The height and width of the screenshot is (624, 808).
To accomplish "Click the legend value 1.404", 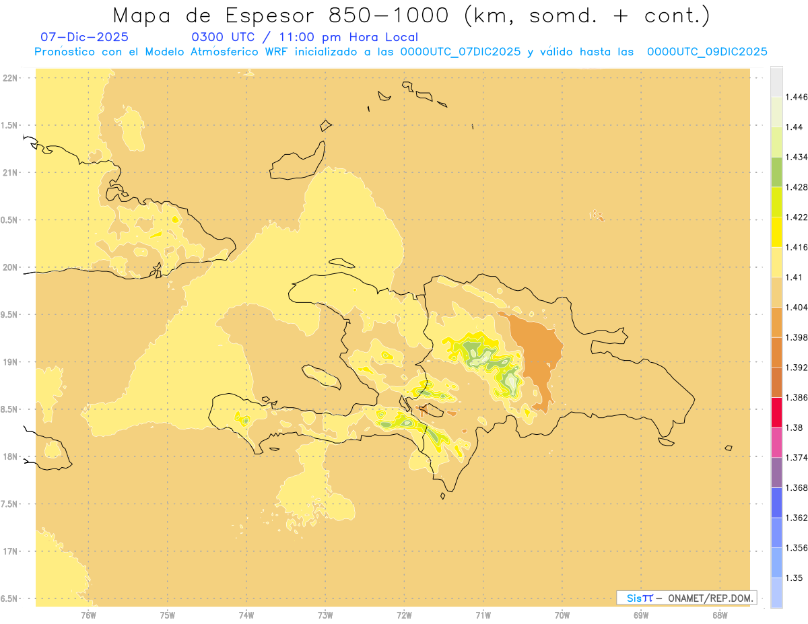I will 797,307.
